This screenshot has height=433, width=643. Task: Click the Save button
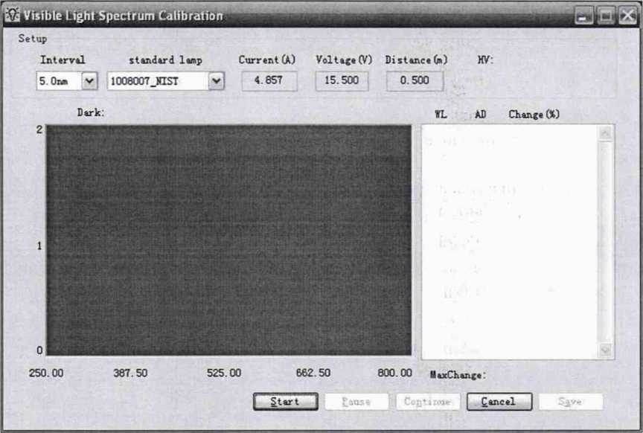coord(570,402)
